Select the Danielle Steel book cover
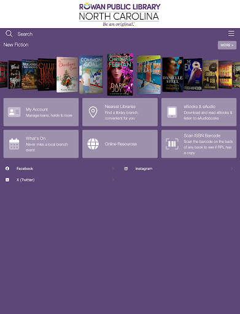The width and height of the screenshot is (240, 314). click(172, 75)
